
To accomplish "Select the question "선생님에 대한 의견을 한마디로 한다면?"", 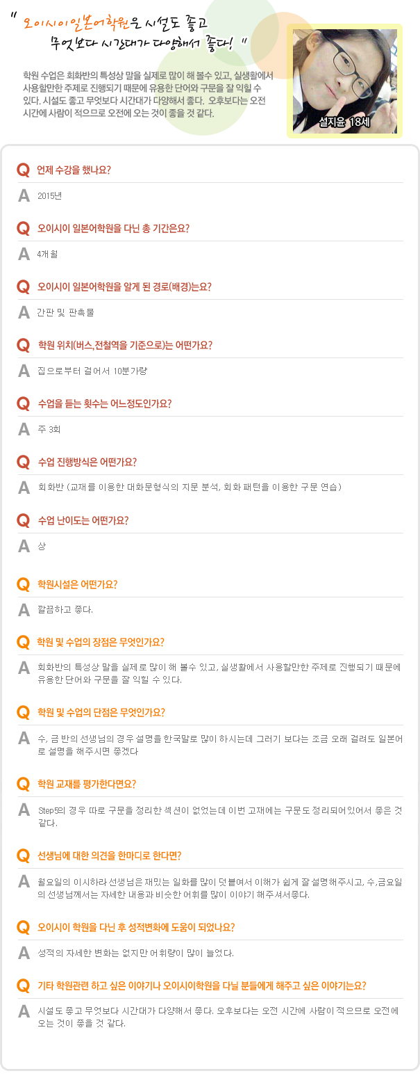I will click(110, 855).
